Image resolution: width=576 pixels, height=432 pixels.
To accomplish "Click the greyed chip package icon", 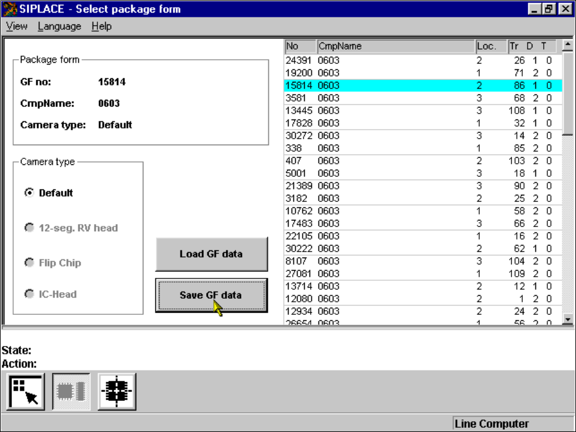I will [71, 391].
